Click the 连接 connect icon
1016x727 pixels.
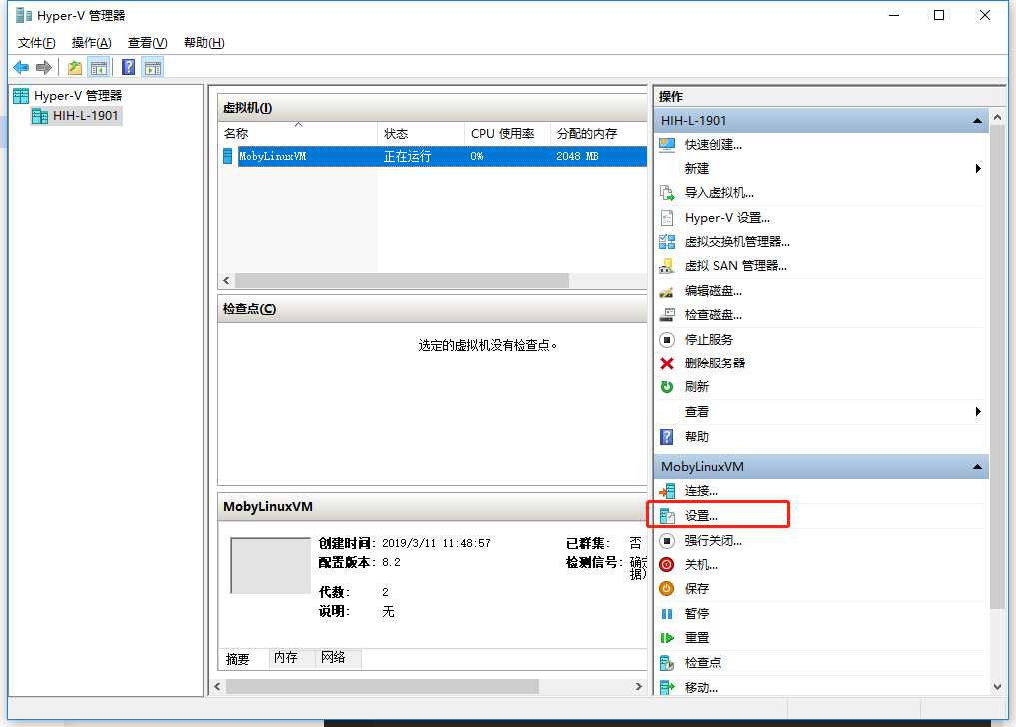click(x=667, y=491)
